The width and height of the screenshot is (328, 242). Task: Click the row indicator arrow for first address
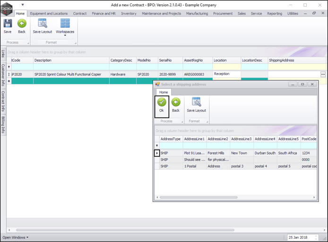coord(157,153)
